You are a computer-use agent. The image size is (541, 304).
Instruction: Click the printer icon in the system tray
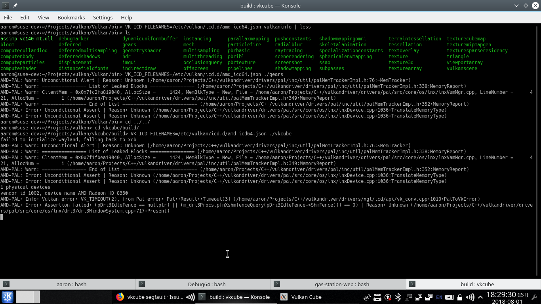point(377,296)
